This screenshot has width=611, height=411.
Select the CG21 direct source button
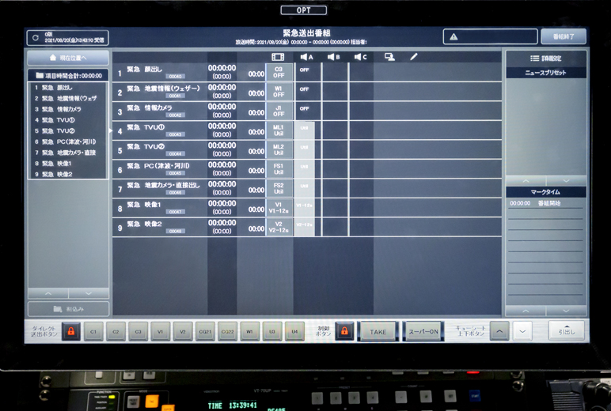point(205,332)
